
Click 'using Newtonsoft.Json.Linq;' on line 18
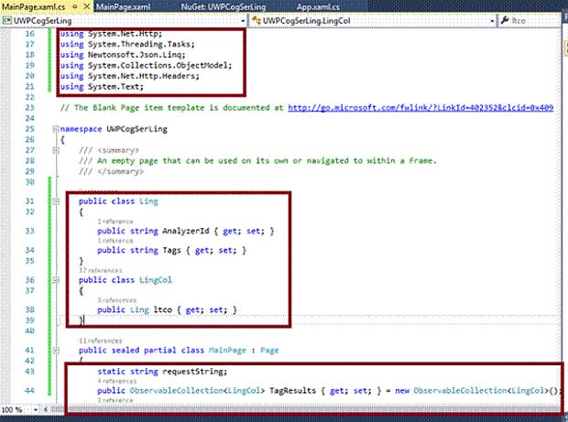[123, 55]
